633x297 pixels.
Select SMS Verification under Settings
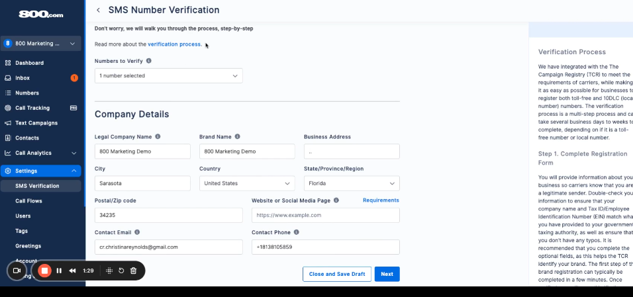pyautogui.click(x=41, y=186)
